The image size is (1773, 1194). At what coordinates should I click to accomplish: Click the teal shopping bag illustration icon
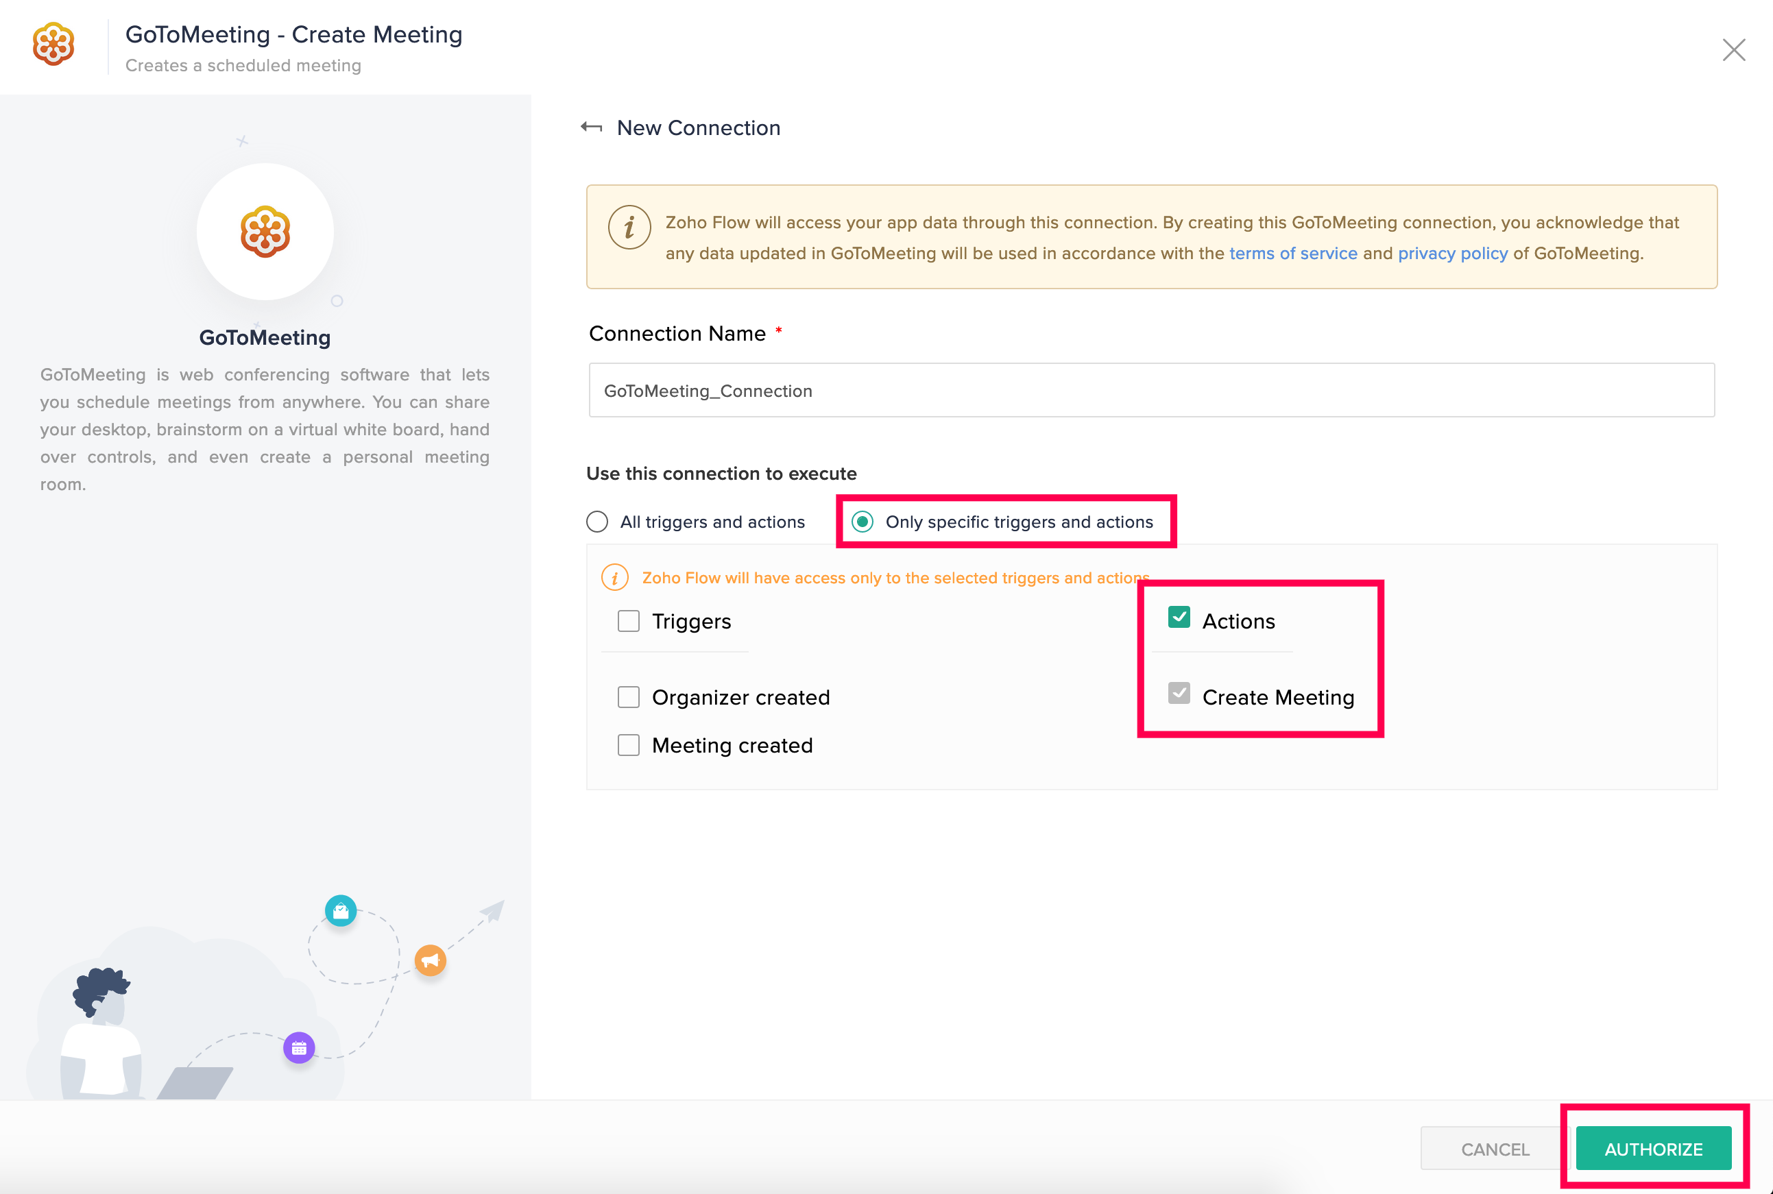coord(341,910)
